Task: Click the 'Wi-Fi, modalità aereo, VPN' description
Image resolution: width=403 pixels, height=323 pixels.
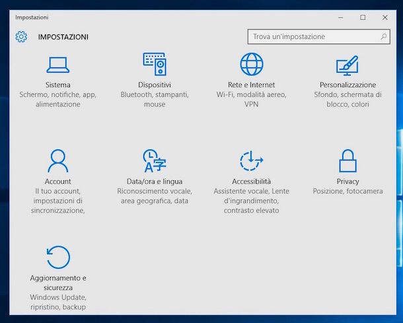Action: point(251,100)
